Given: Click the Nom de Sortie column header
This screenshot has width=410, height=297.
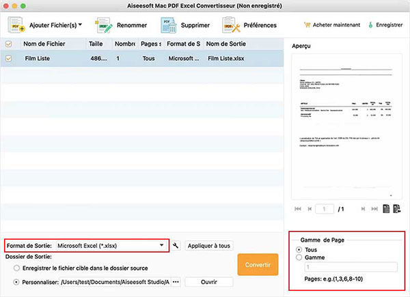Looking at the screenshot, I should 226,44.
